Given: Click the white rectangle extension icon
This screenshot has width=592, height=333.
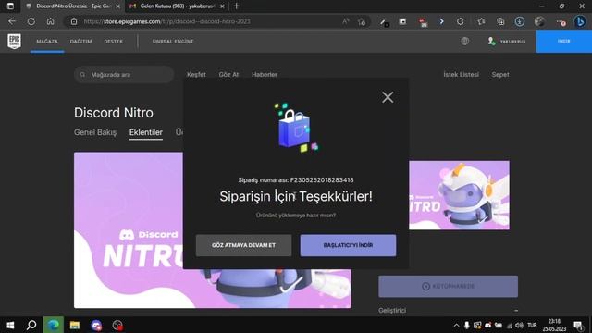Looking at the screenshot, I should [402, 21].
